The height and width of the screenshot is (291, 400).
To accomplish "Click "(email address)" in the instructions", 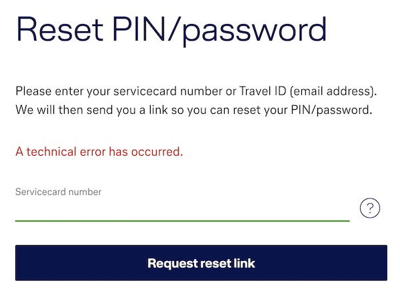I will pos(333,91).
